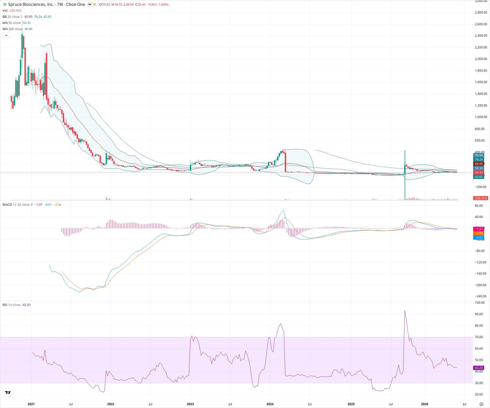Click the Spruce Biosciences logo icon
The height and width of the screenshot is (408, 490).
(x=5, y=4)
